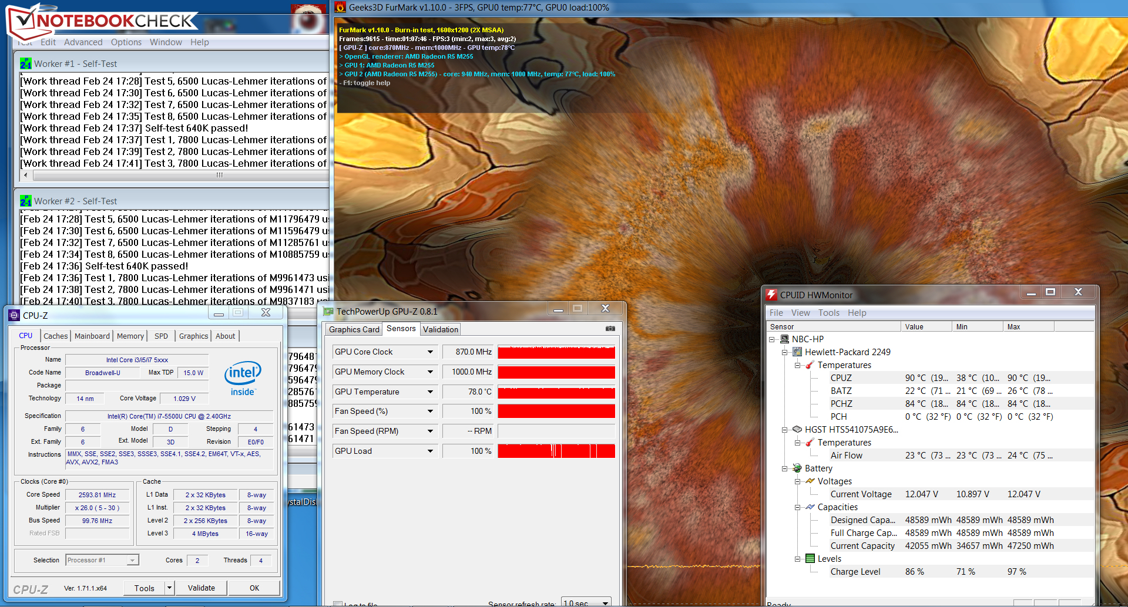Viewport: 1128px width, 607px height.
Task: Collapse the NBC-HP root node
Action: 772,339
